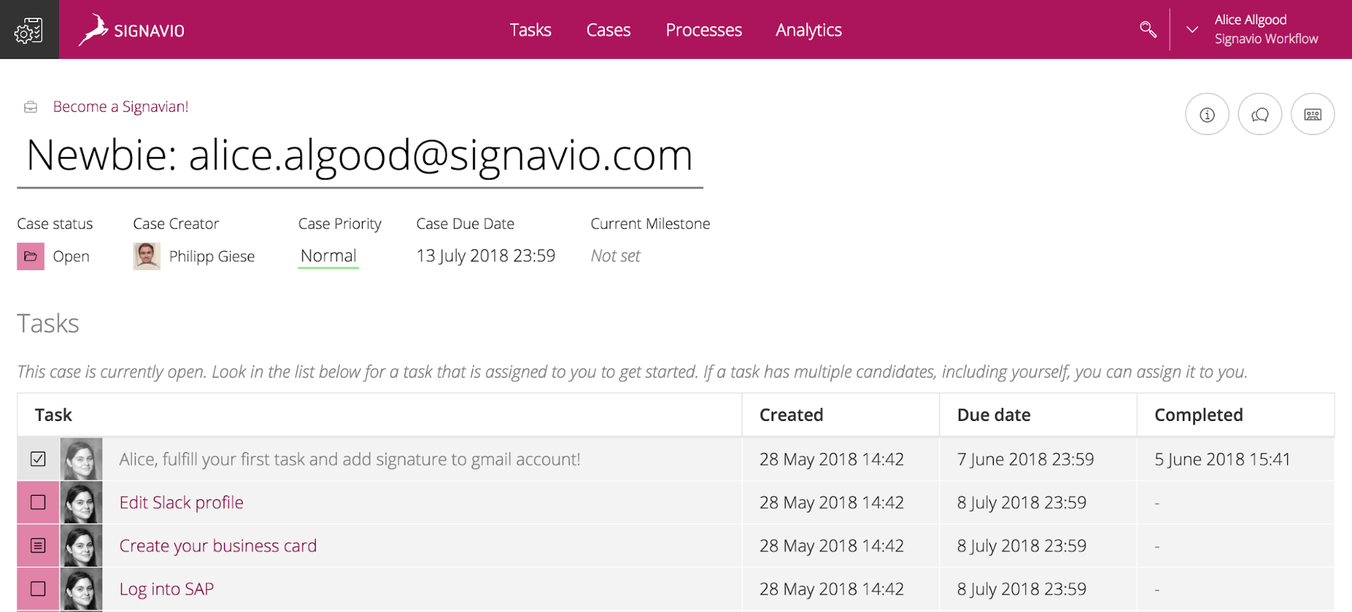
Task: Uncheck the completed gmail signature task checkbox
Action: pyautogui.click(x=39, y=459)
